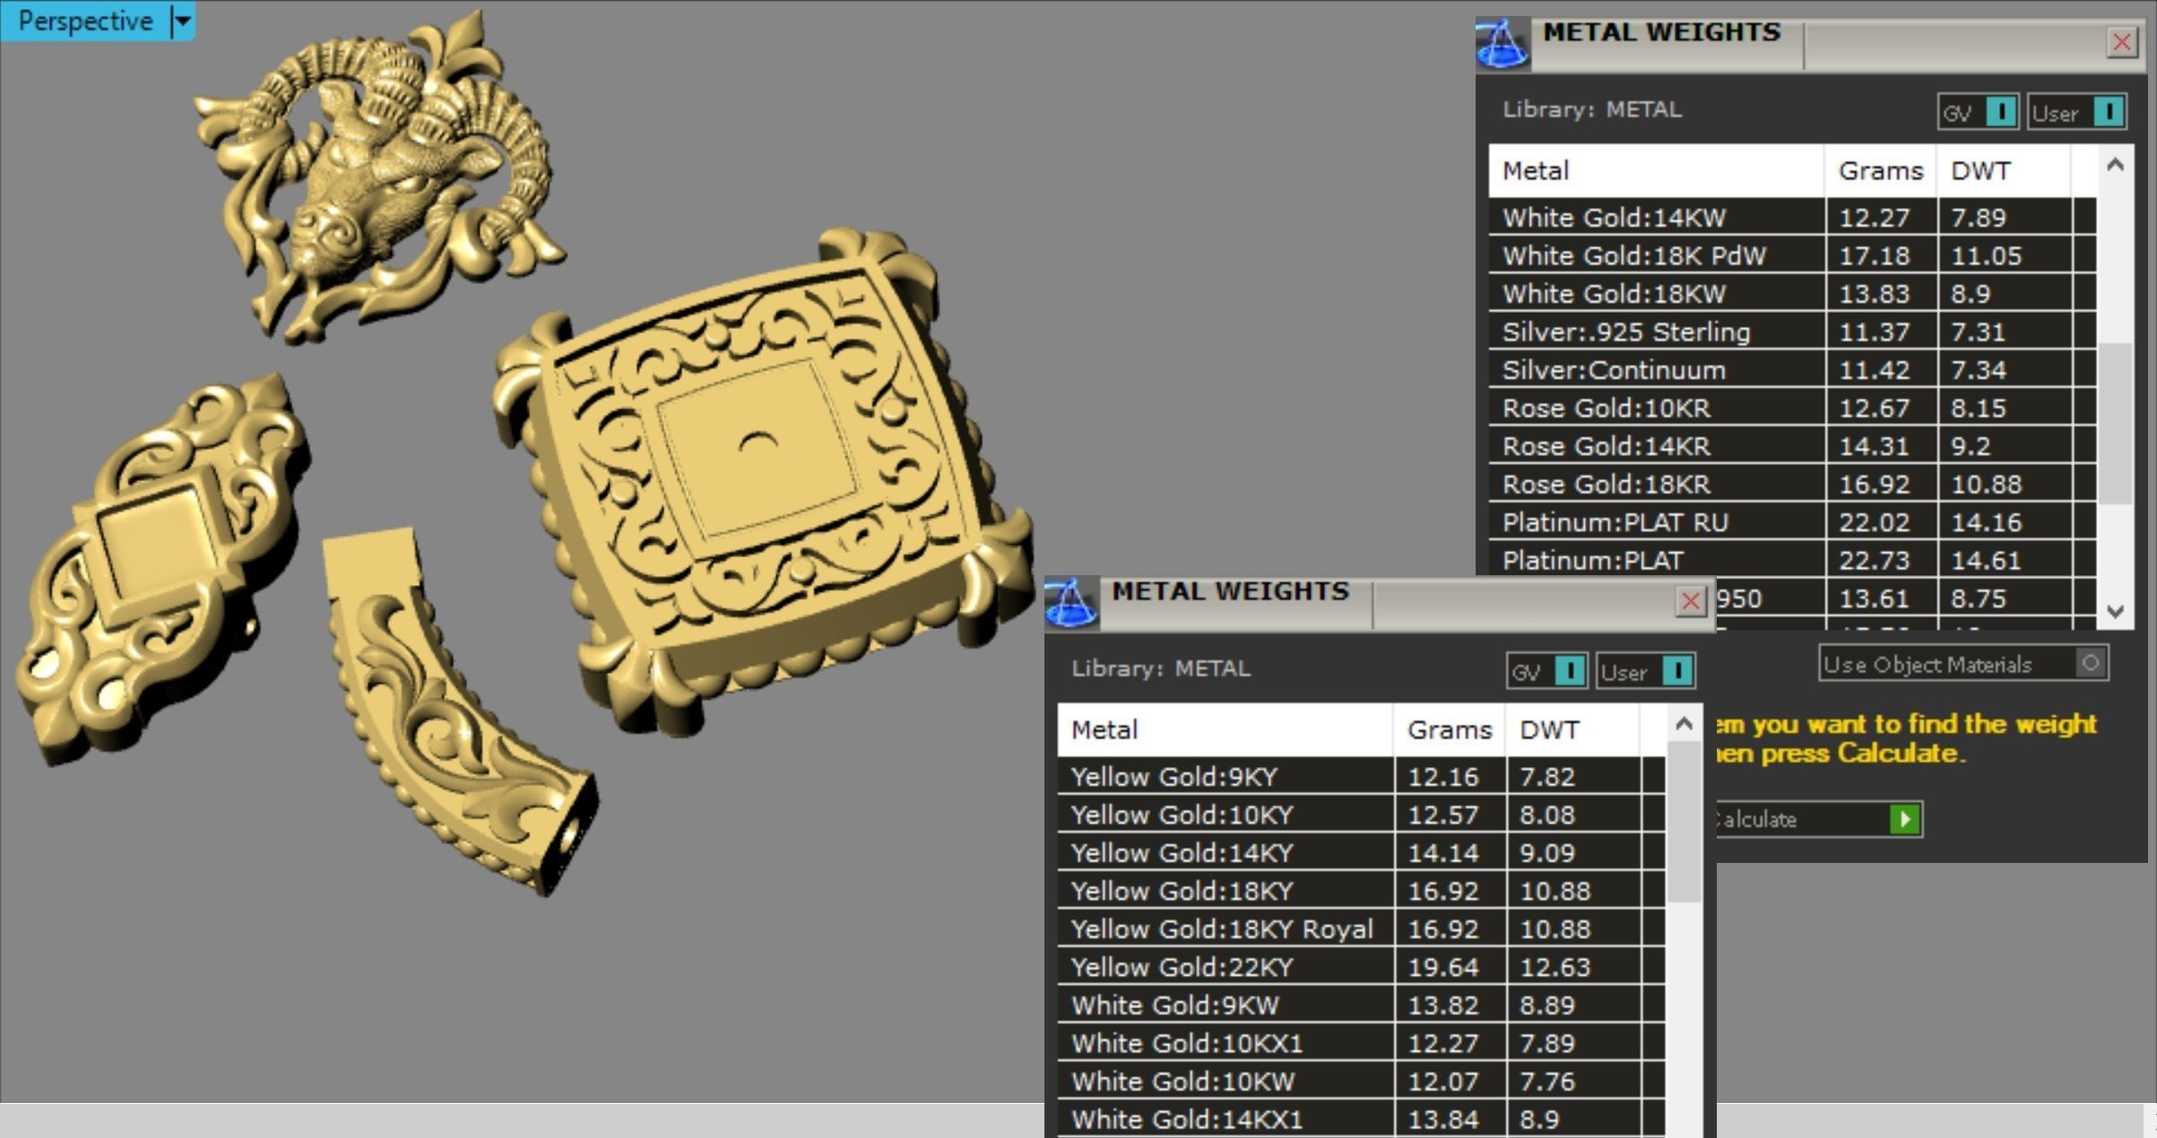This screenshot has width=2157, height=1138.
Task: Select Rose Gold:18KR row
Action: point(1792,484)
